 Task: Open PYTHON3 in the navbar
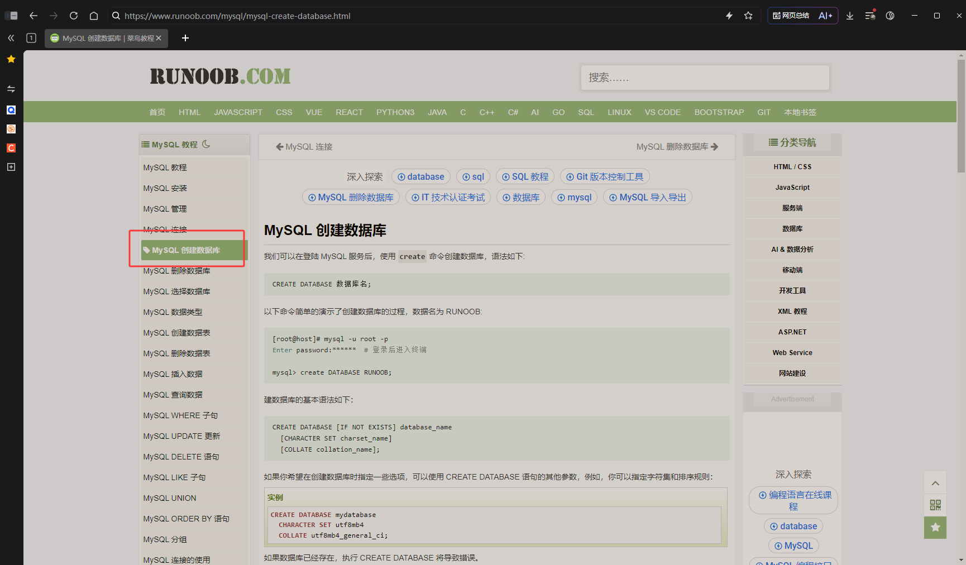pos(395,112)
